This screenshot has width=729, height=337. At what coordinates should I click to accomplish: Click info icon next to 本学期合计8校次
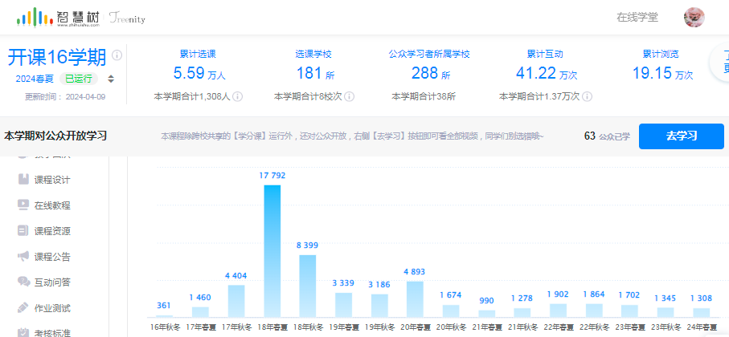click(350, 96)
